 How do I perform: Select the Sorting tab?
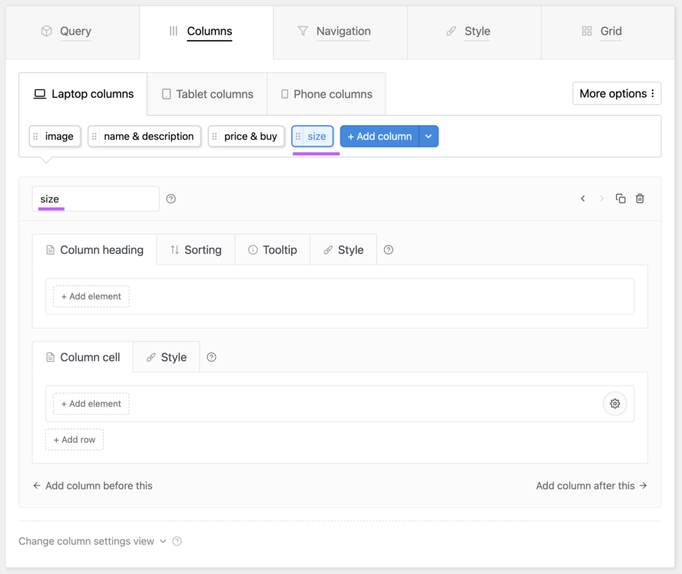click(196, 250)
